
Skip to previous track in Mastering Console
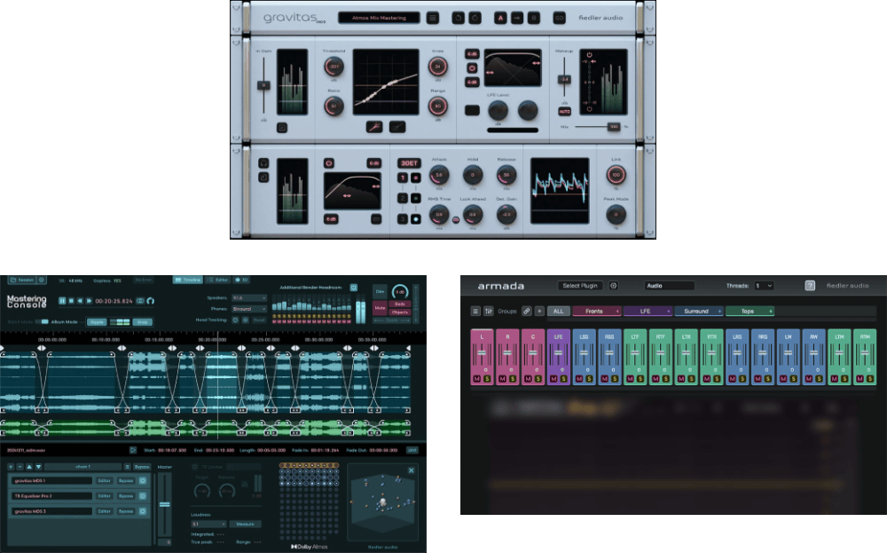tap(81, 301)
